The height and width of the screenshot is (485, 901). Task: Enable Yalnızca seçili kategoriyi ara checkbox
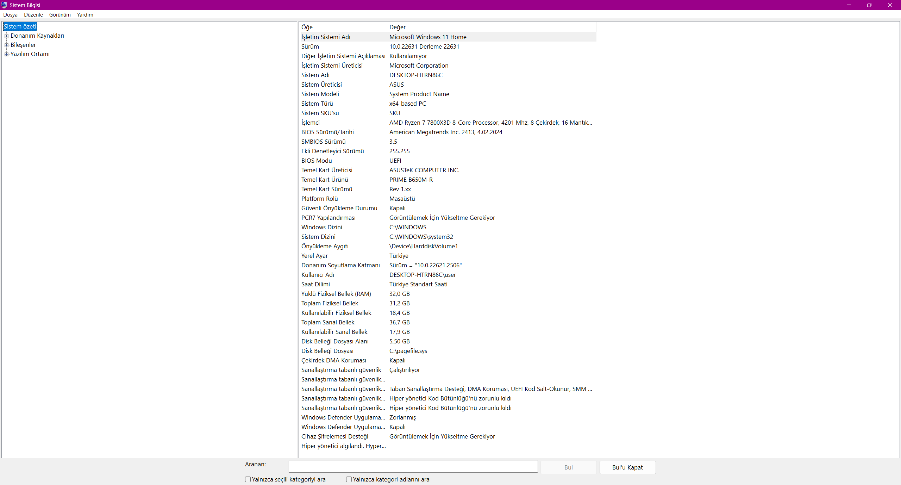coord(248,479)
